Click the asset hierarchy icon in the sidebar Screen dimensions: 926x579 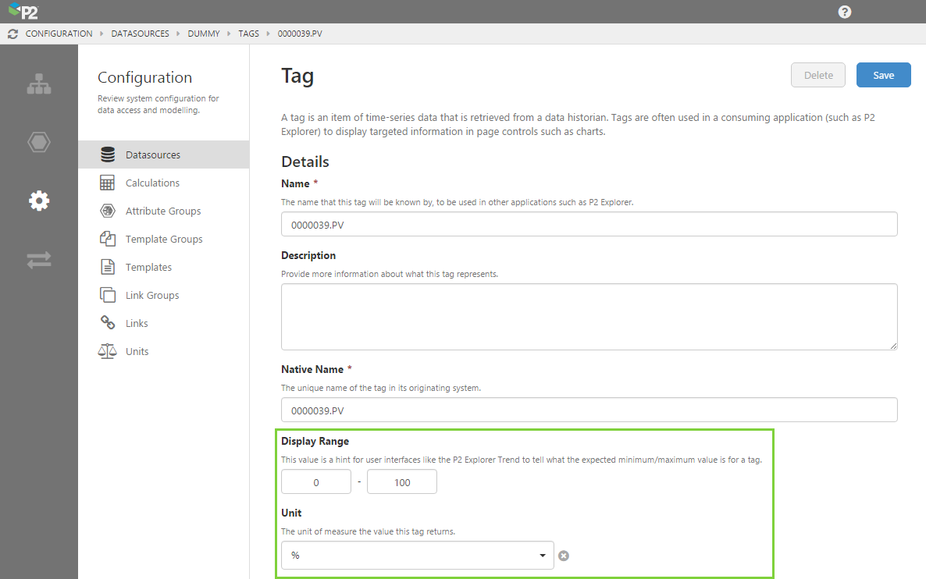pos(38,83)
